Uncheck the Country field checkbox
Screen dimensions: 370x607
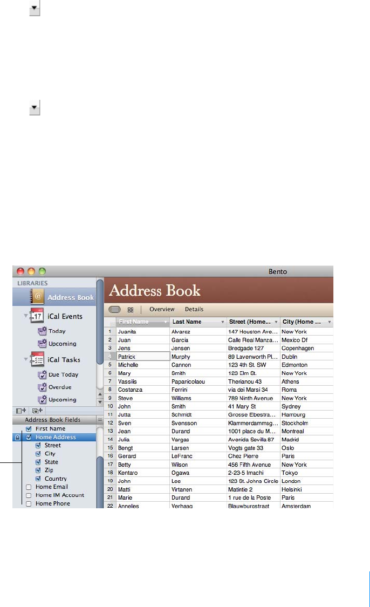point(38,479)
